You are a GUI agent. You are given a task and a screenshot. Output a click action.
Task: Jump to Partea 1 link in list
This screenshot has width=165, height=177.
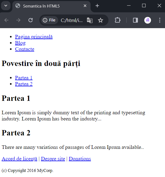24,78
